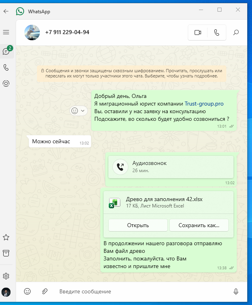Record a voice message with microphone
252x305 pixels.
coord(236,292)
